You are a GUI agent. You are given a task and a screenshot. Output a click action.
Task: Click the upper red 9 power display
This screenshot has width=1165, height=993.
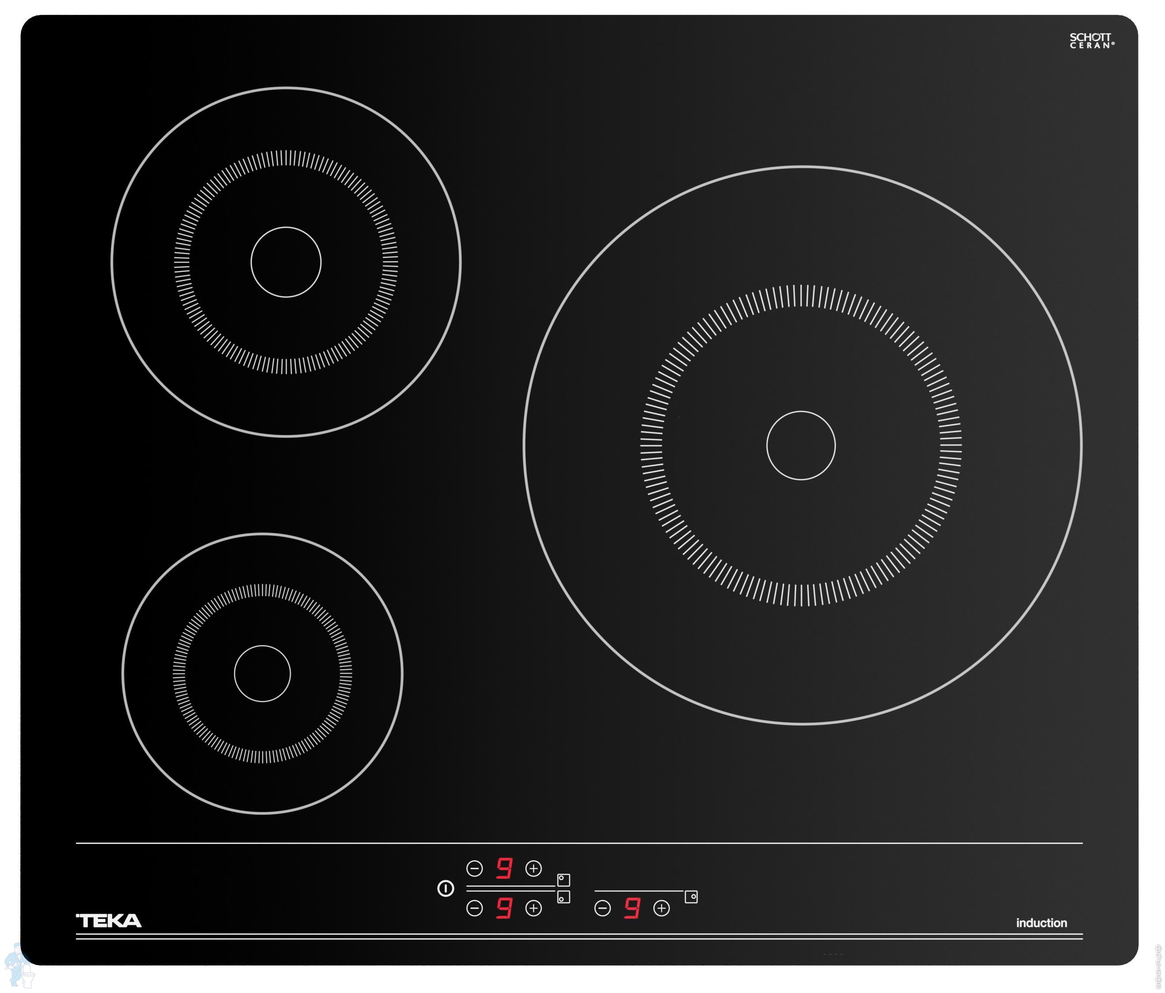(x=504, y=868)
